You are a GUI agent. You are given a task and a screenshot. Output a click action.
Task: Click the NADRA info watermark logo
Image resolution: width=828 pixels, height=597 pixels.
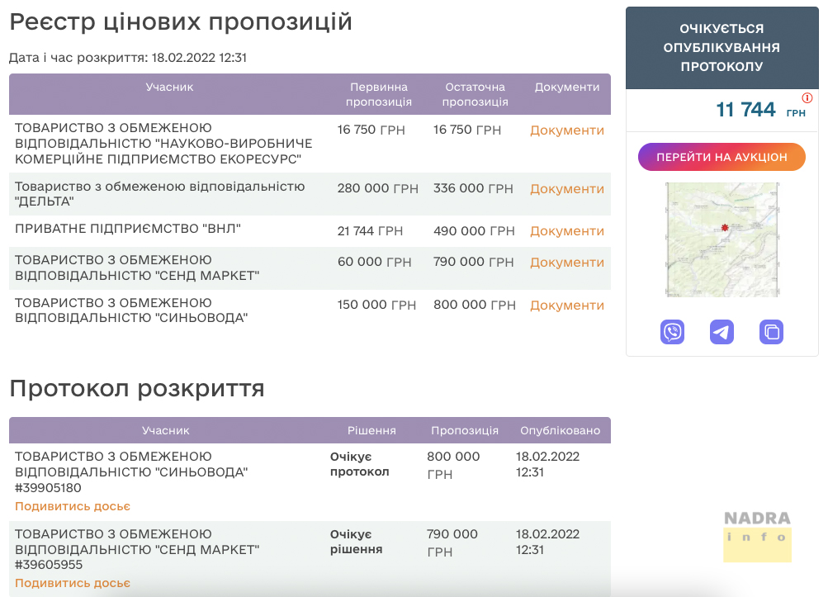tap(757, 535)
